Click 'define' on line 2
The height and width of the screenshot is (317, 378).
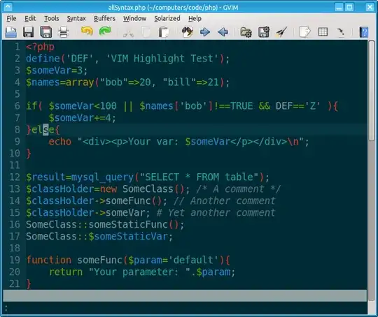tap(43, 59)
